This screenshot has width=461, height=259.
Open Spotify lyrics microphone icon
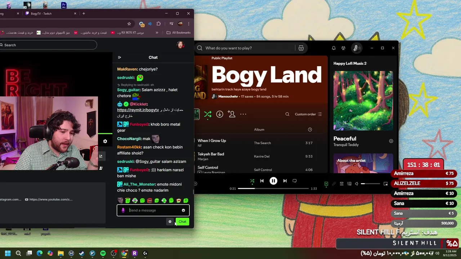pyautogui.click(x=334, y=184)
